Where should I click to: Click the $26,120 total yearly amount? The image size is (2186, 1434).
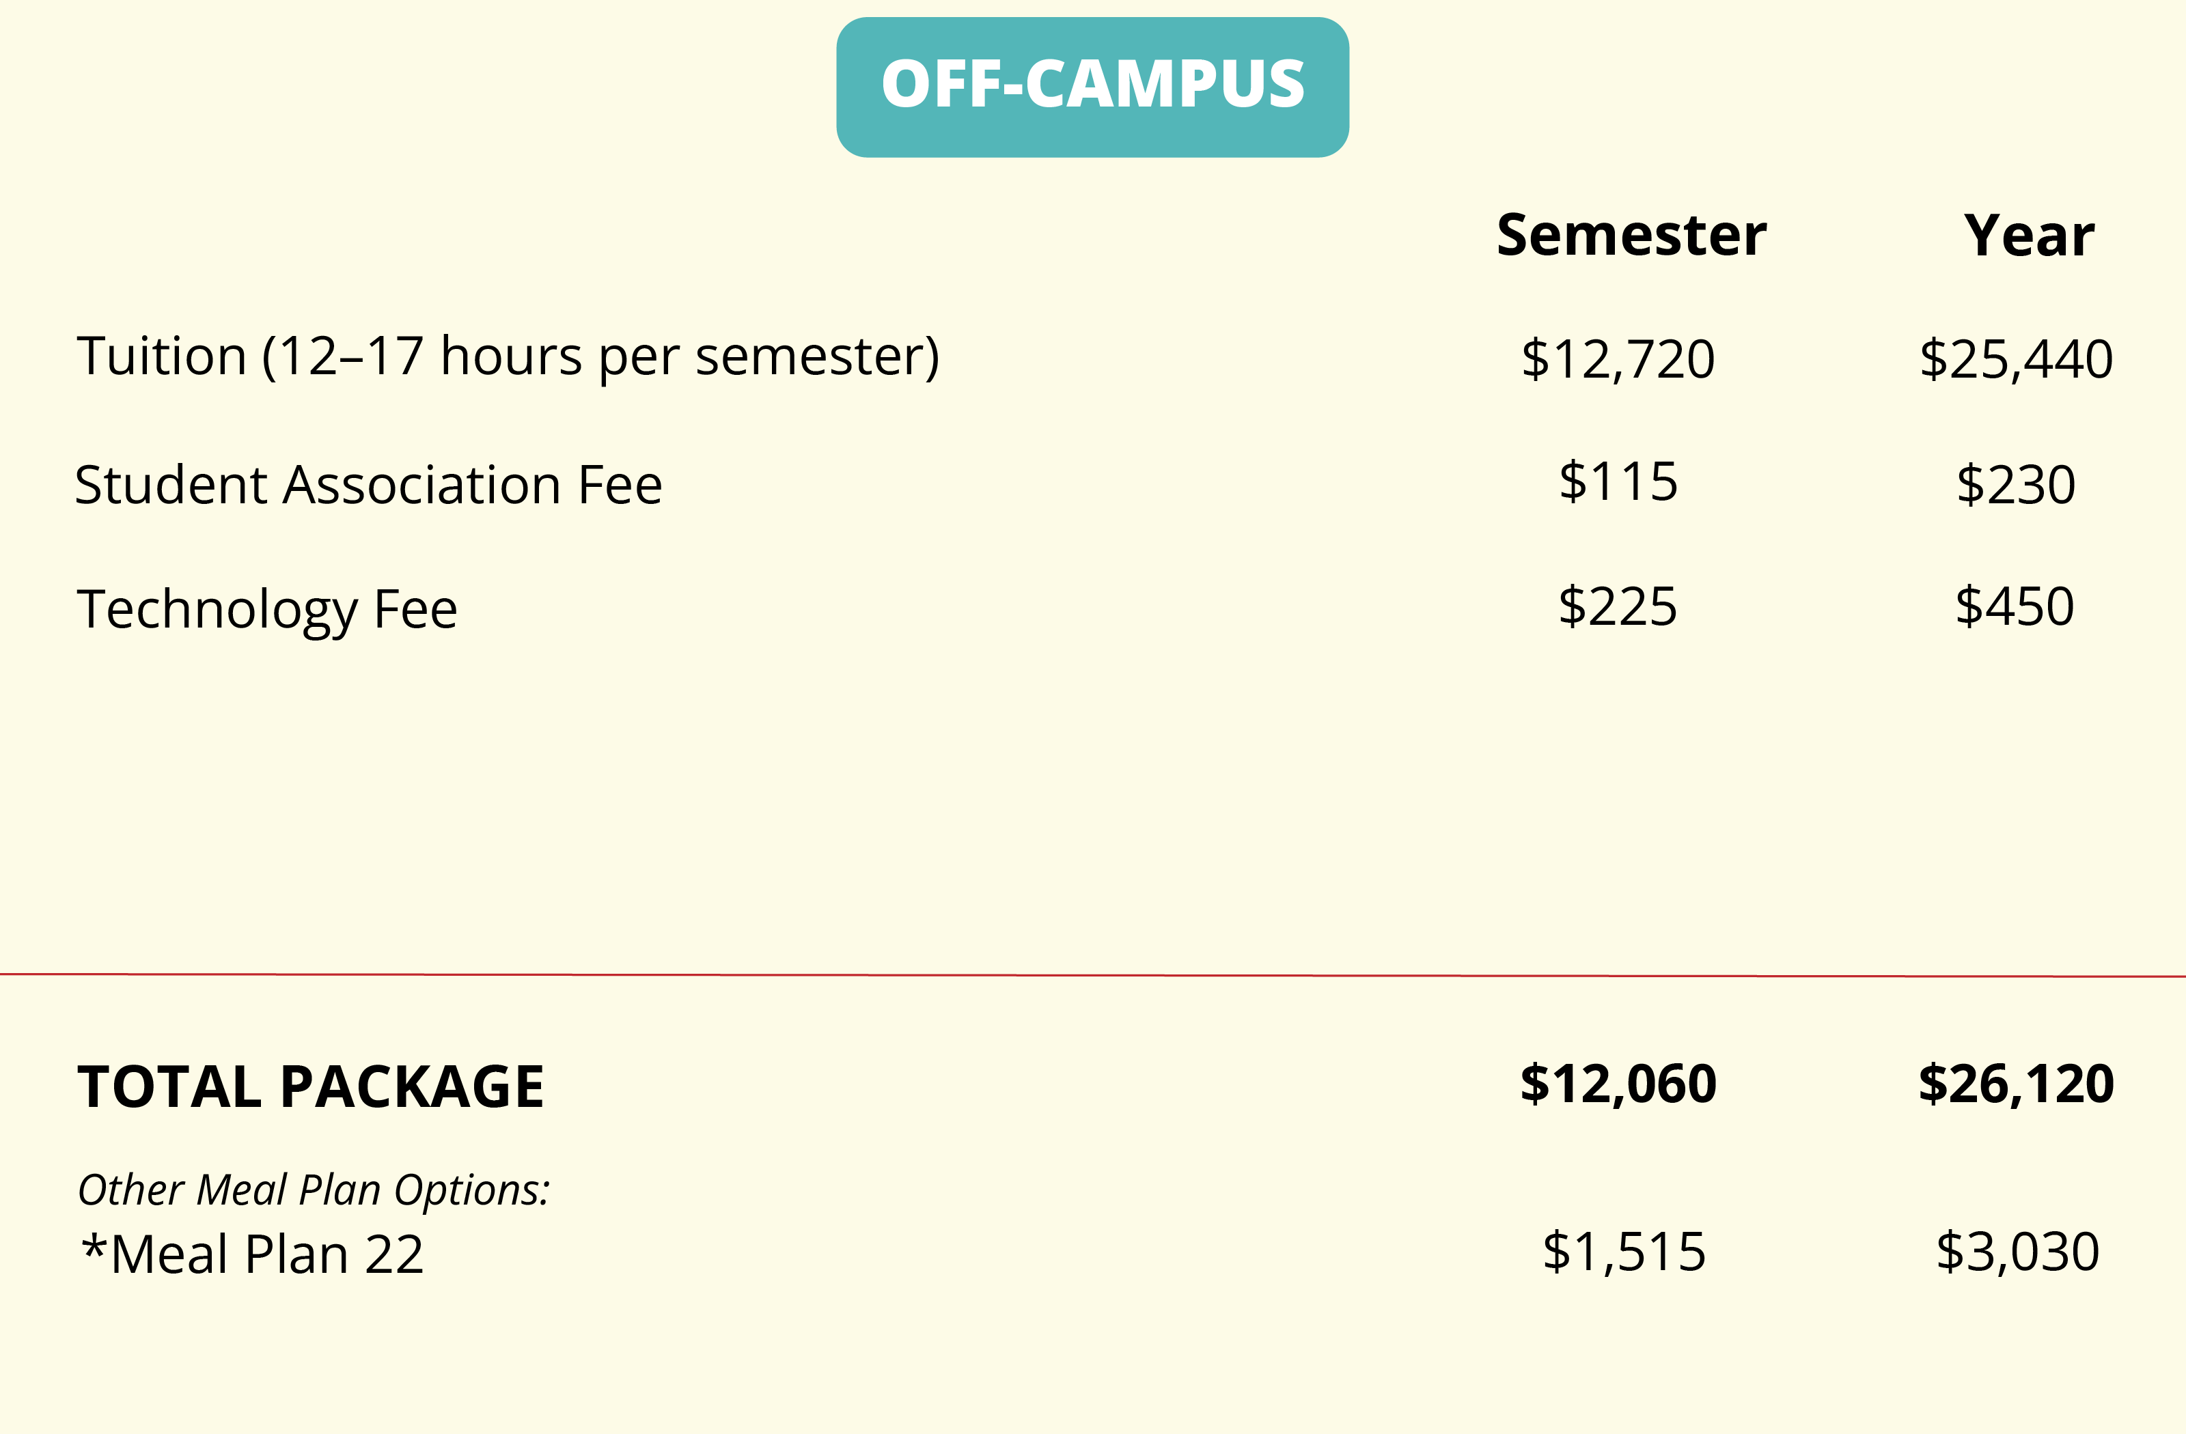pos(2016,1084)
